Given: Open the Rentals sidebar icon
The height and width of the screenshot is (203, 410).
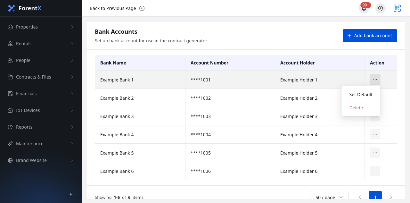Looking at the screenshot, I should click(10, 44).
